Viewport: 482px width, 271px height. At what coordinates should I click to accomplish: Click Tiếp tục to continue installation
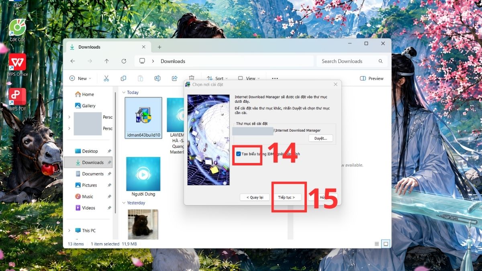pos(286,197)
